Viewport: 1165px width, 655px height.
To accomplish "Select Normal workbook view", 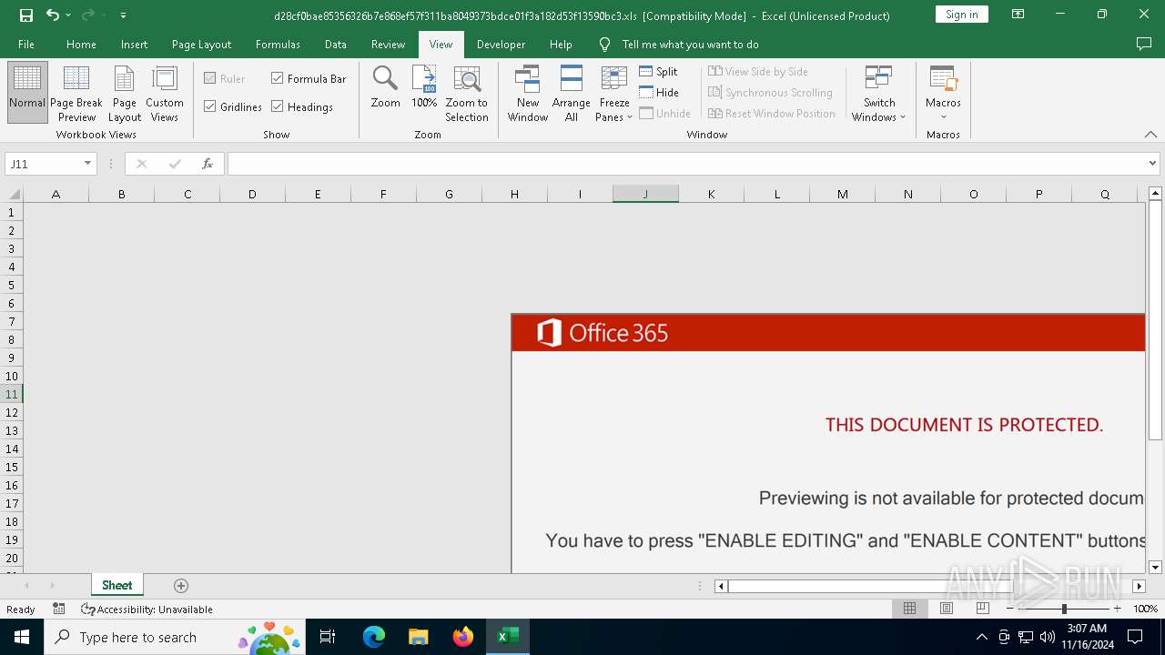I will click(x=27, y=92).
